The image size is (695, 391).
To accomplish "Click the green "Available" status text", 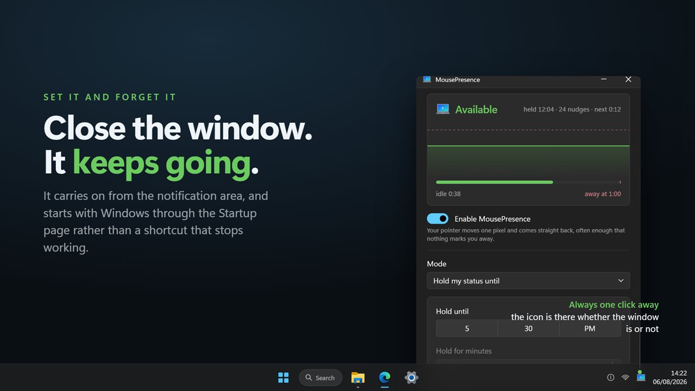I will (476, 110).
